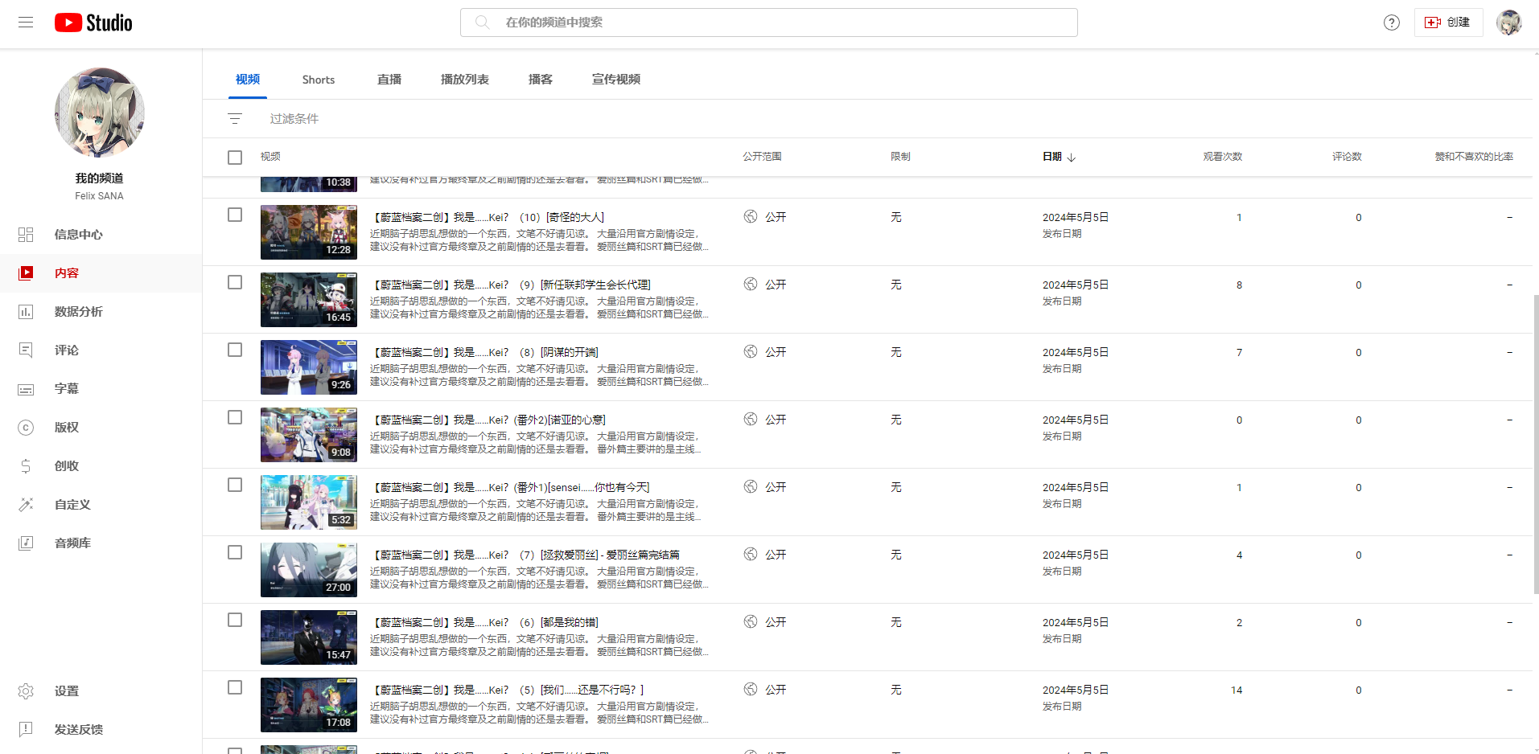This screenshot has height=754, width=1539.
Task: Open the Audio library icon (音频库)
Action: 26,543
